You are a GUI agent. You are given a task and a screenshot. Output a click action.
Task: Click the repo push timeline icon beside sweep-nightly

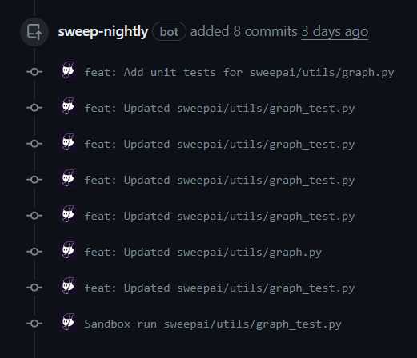tap(34, 32)
